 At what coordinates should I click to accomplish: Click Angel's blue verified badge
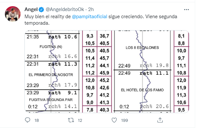41,10
